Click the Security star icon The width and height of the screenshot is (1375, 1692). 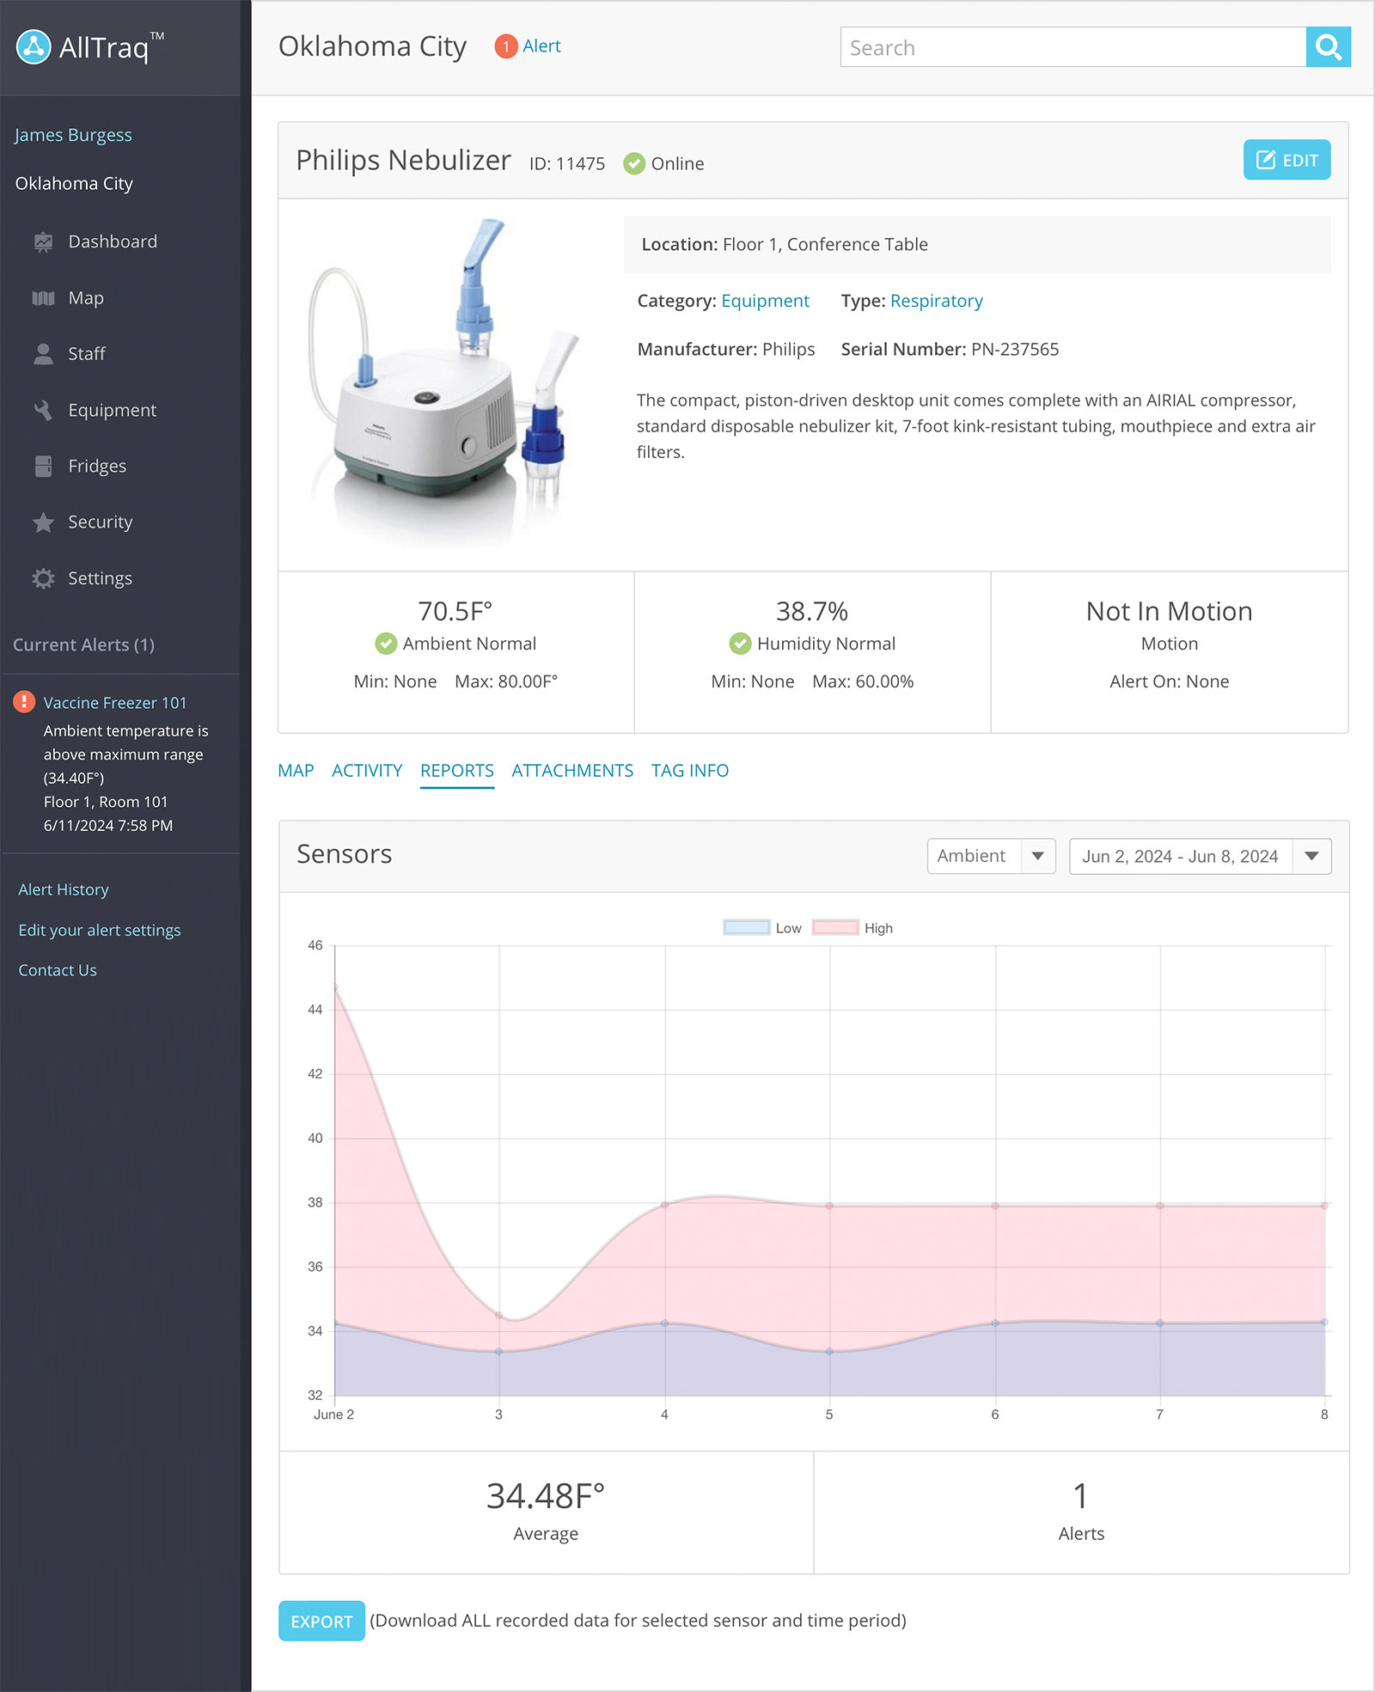pyautogui.click(x=43, y=522)
